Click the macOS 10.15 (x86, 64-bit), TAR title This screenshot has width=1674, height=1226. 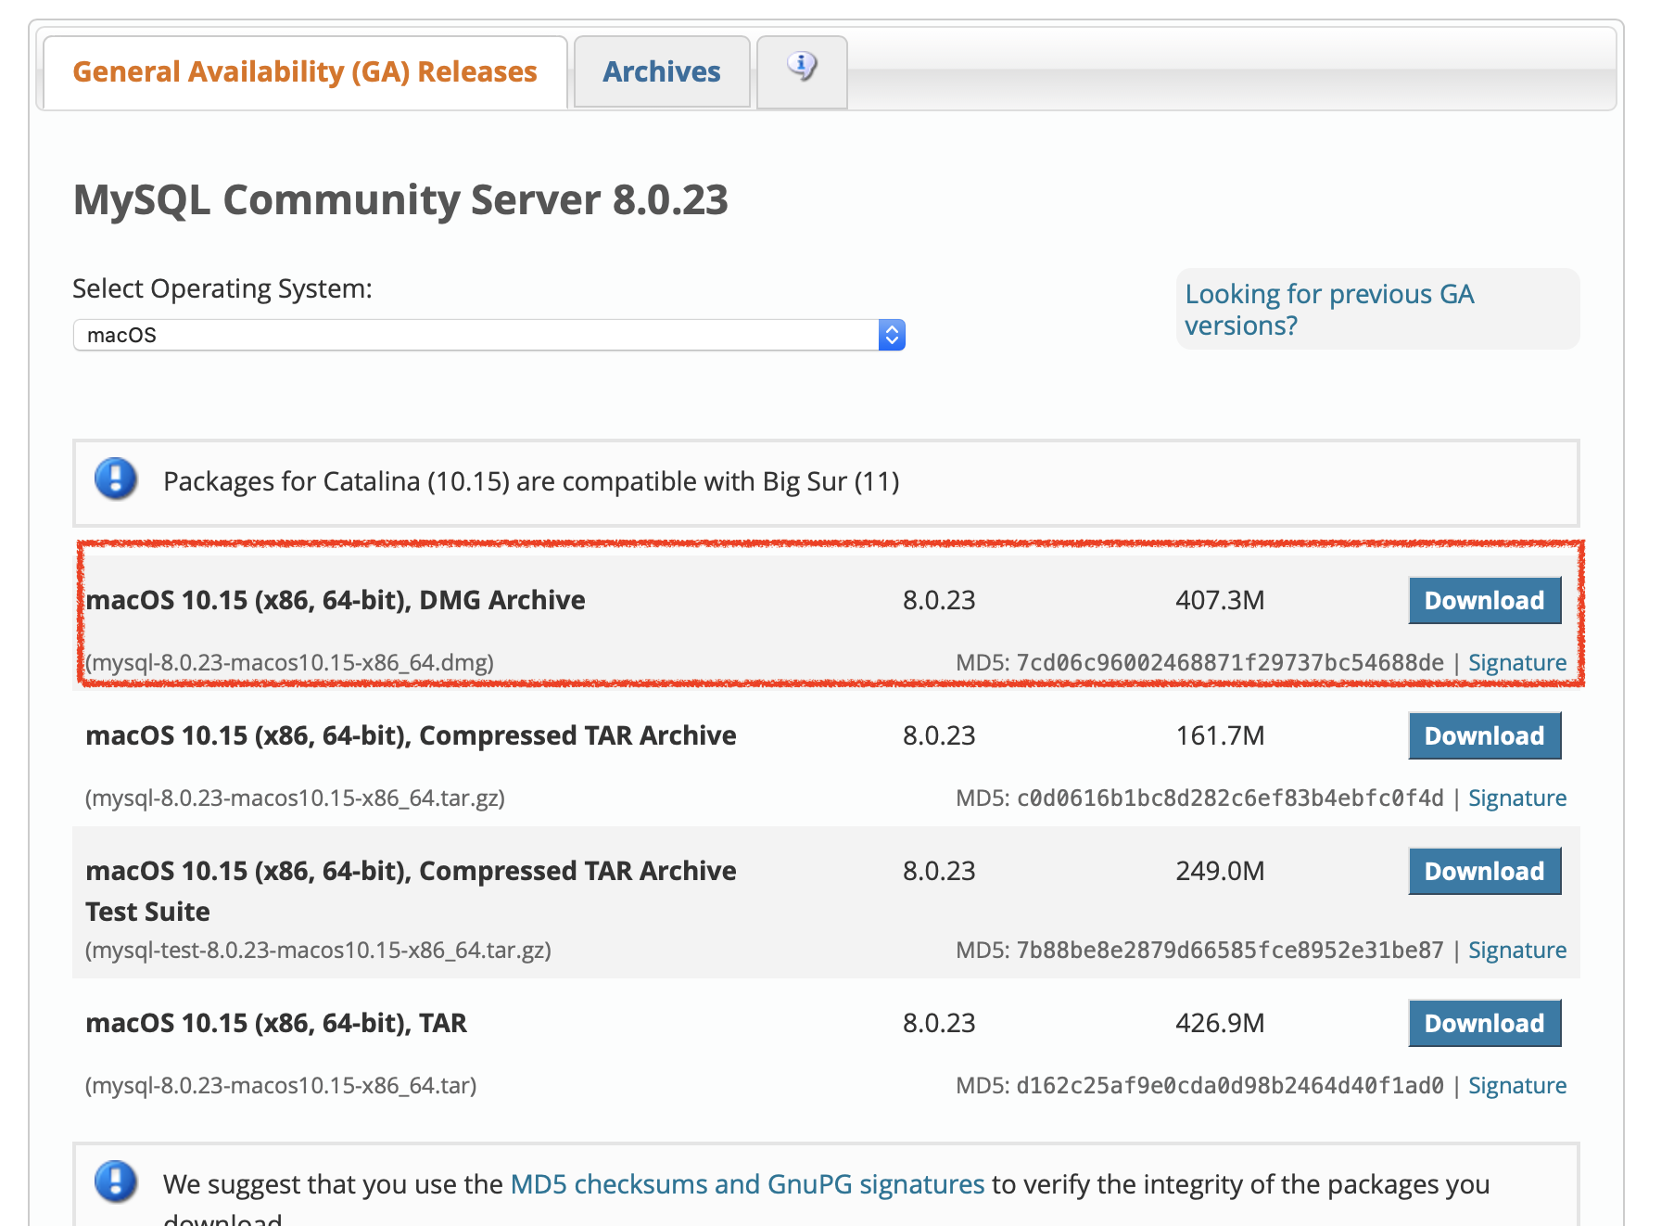pos(276,1024)
